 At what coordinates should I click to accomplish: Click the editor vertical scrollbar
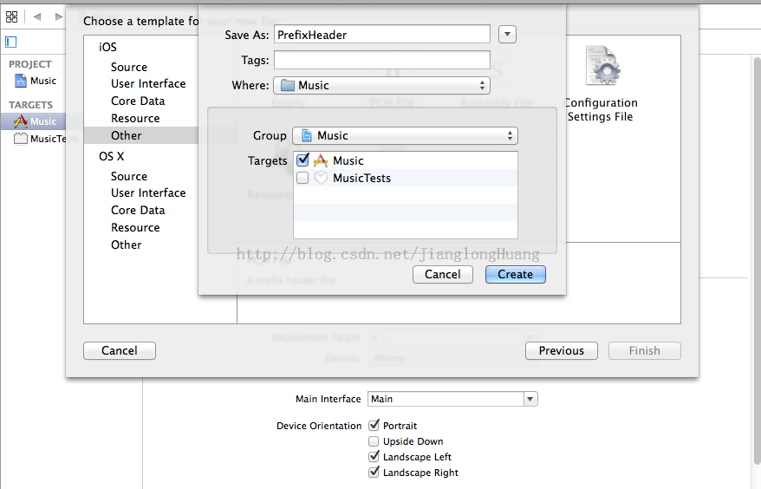click(757, 261)
